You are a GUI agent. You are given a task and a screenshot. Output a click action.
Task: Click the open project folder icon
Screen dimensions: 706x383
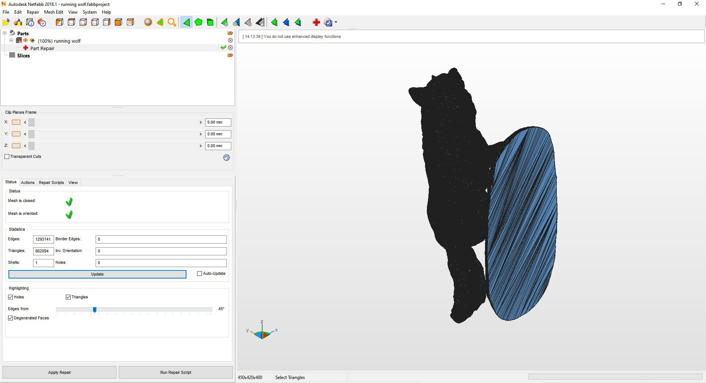(6, 22)
